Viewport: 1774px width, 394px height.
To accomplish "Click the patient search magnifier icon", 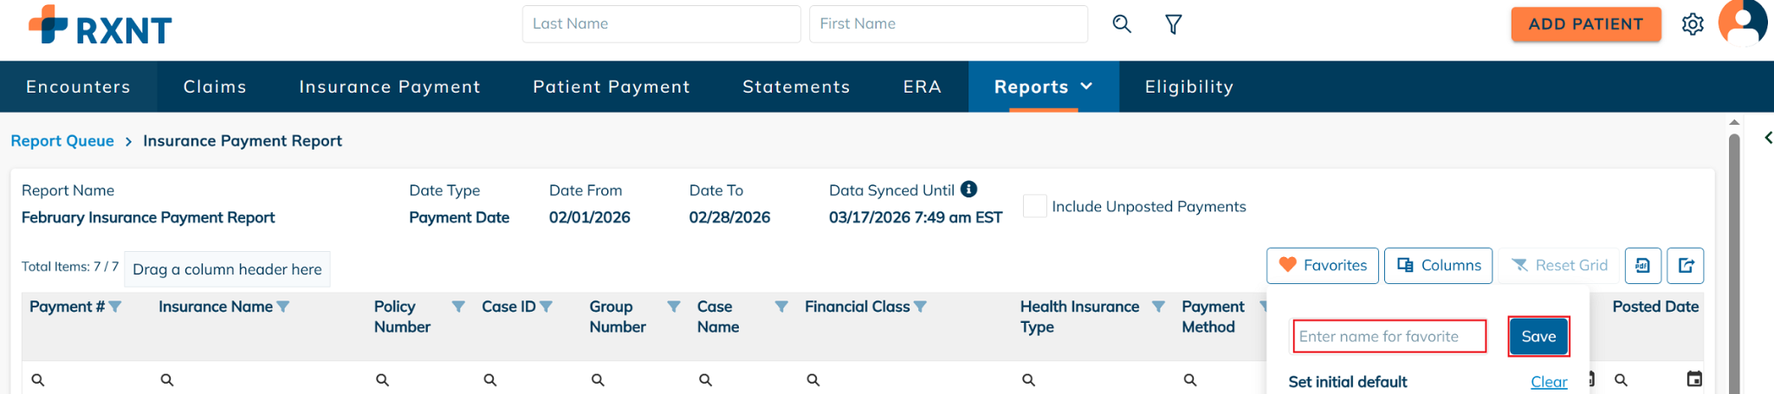I will [x=1122, y=24].
